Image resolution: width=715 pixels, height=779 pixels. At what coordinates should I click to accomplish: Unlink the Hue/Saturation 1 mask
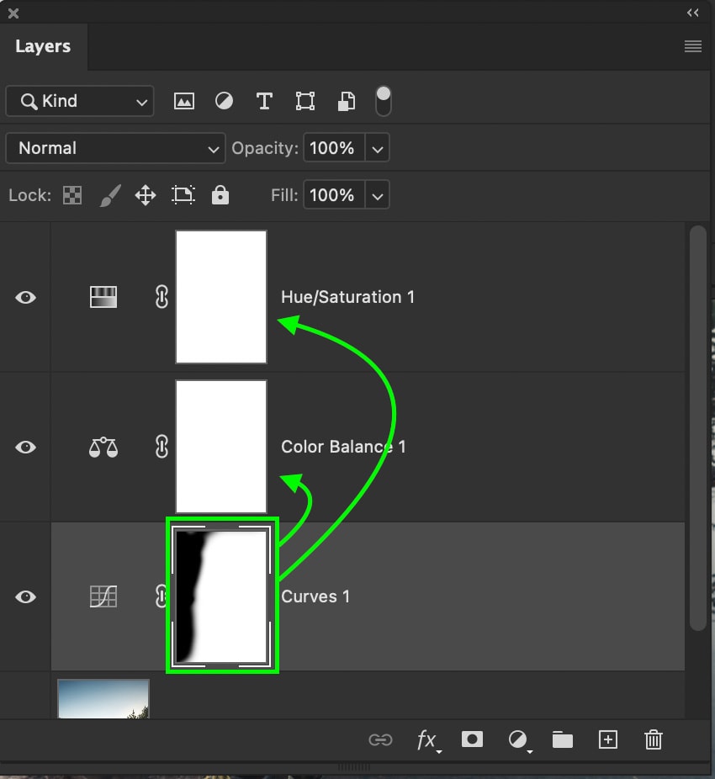click(162, 297)
